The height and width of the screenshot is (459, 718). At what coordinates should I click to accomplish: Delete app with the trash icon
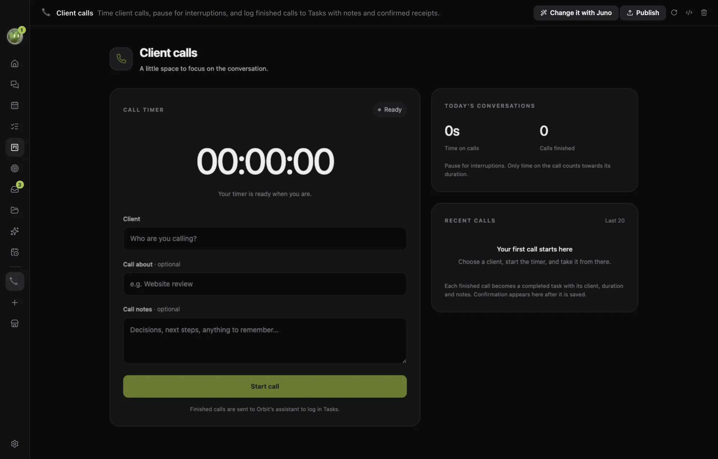[x=704, y=13]
